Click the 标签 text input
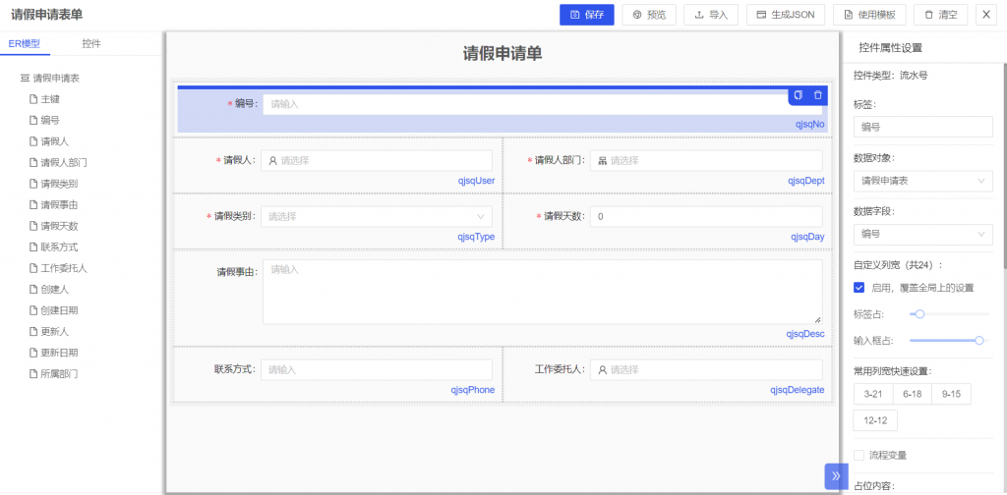The image size is (1007, 495). point(922,127)
